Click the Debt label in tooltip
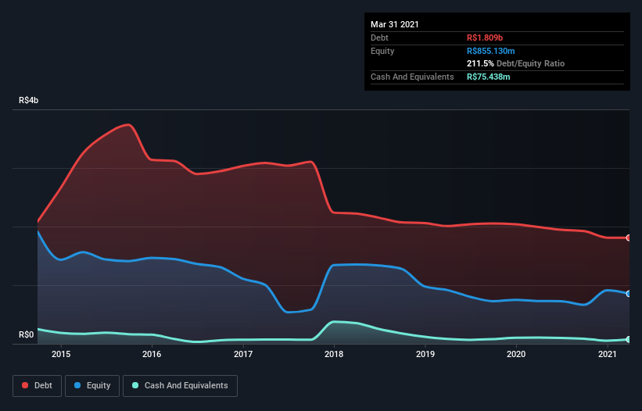The width and height of the screenshot is (642, 411). tap(379, 38)
